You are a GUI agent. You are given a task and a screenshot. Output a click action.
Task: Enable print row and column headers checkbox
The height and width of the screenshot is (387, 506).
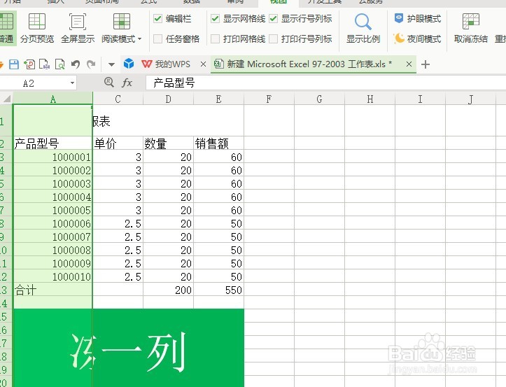(273, 39)
